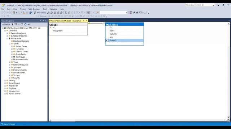Click the dbo.Groups table icon in tree
This screenshot has width=231, height=129.
(x=14, y=57)
